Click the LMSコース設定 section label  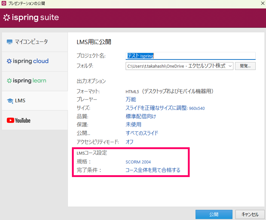[x=92, y=153]
